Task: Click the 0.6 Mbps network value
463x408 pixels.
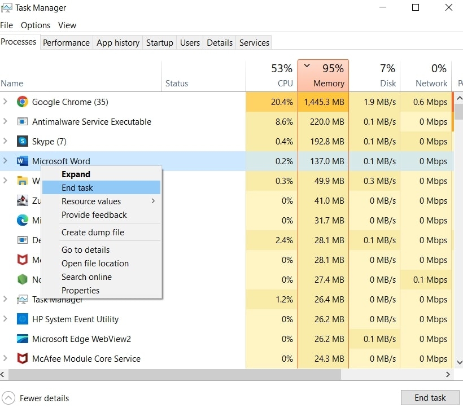Action: [x=430, y=102]
